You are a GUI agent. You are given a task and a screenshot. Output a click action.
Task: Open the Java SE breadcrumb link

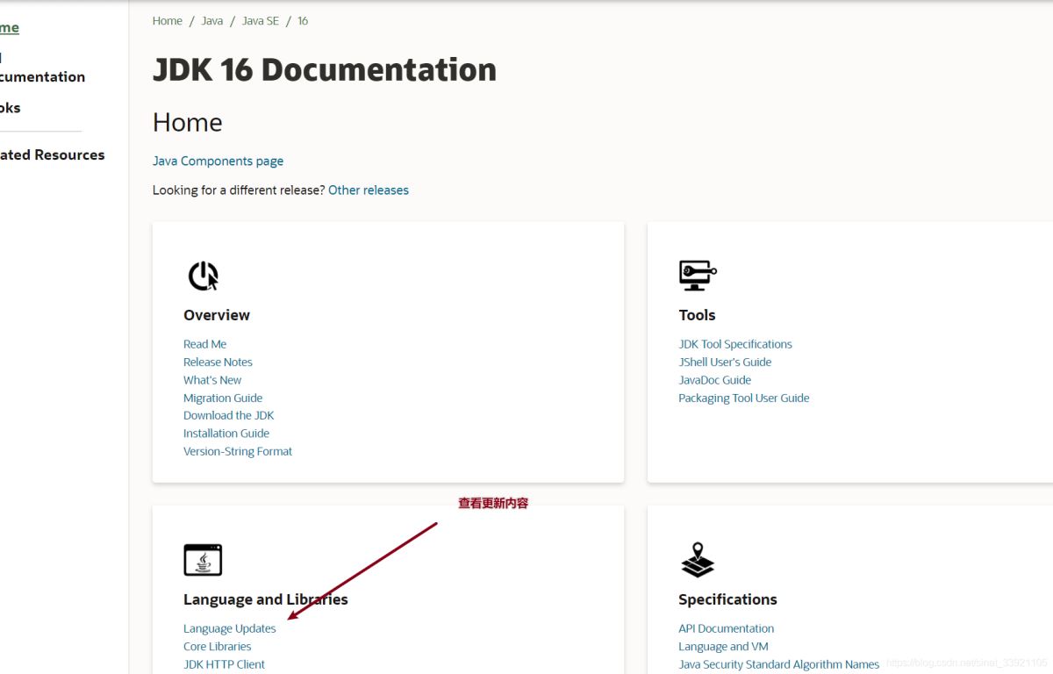261,21
